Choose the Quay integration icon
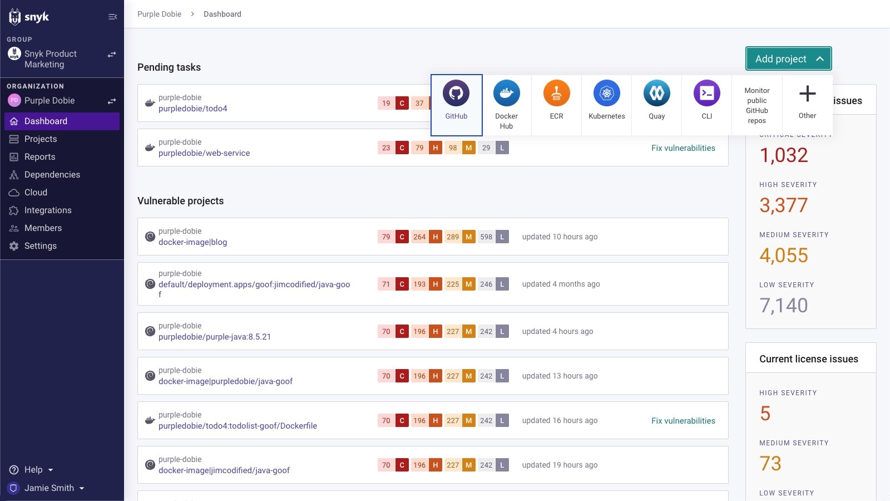The height and width of the screenshot is (501, 890). [x=656, y=94]
